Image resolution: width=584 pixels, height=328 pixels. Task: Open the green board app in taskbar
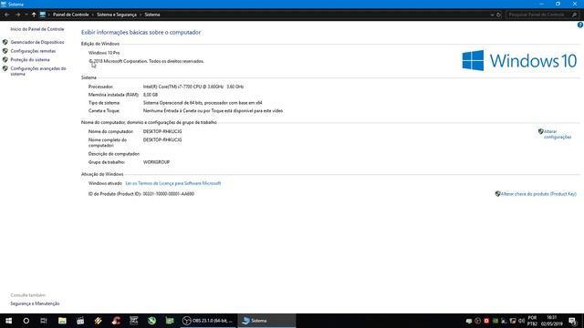(x=170, y=321)
